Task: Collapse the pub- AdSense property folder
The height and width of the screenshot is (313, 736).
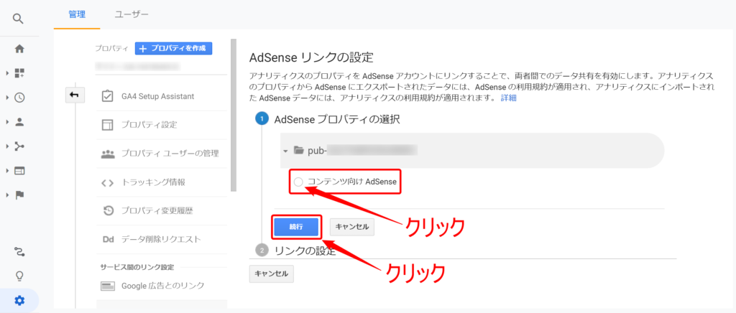Action: pyautogui.click(x=285, y=151)
